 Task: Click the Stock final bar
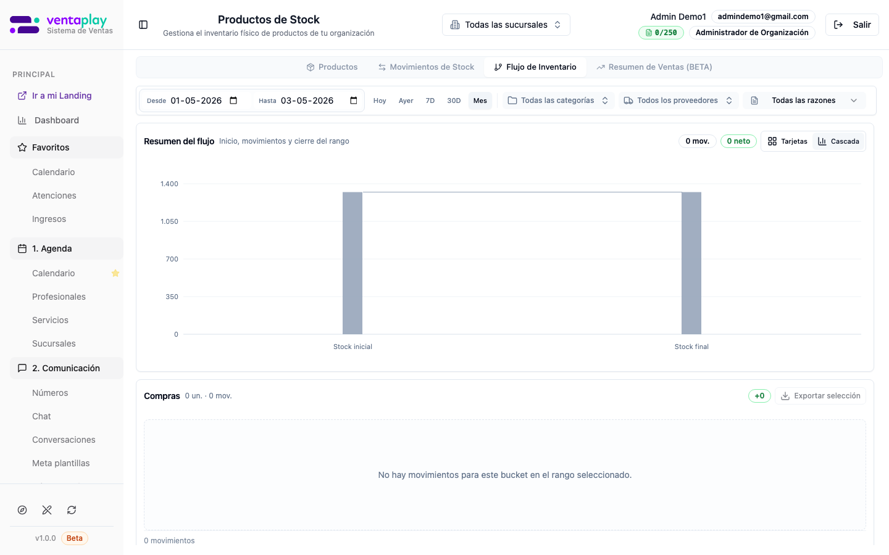pyautogui.click(x=691, y=263)
